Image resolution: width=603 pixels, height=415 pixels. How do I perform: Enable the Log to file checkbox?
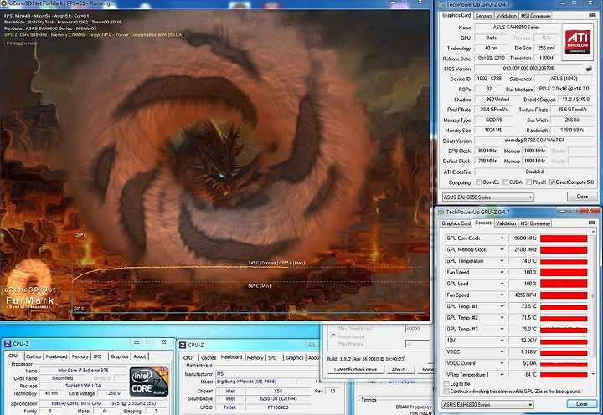point(446,384)
